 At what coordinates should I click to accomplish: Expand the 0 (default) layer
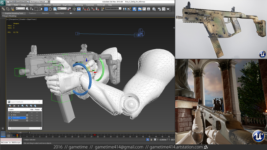coord(9,112)
